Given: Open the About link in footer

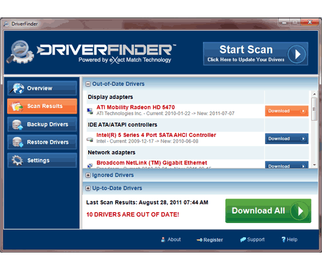Looking at the screenshot, I should 171,240.
